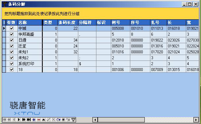201x124 pixels.
Task: Go to last record
Action: point(29,120)
